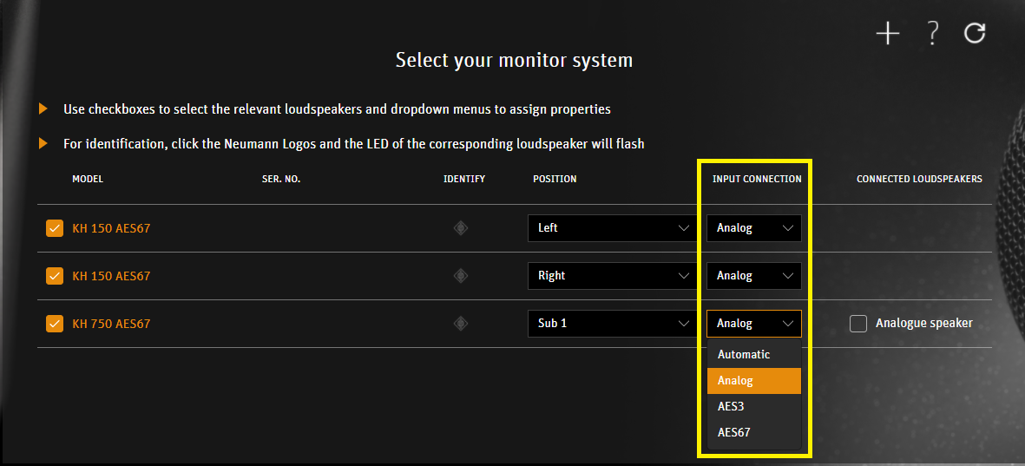Open help via the question mark icon
This screenshot has height=466, width=1025.
932,34
